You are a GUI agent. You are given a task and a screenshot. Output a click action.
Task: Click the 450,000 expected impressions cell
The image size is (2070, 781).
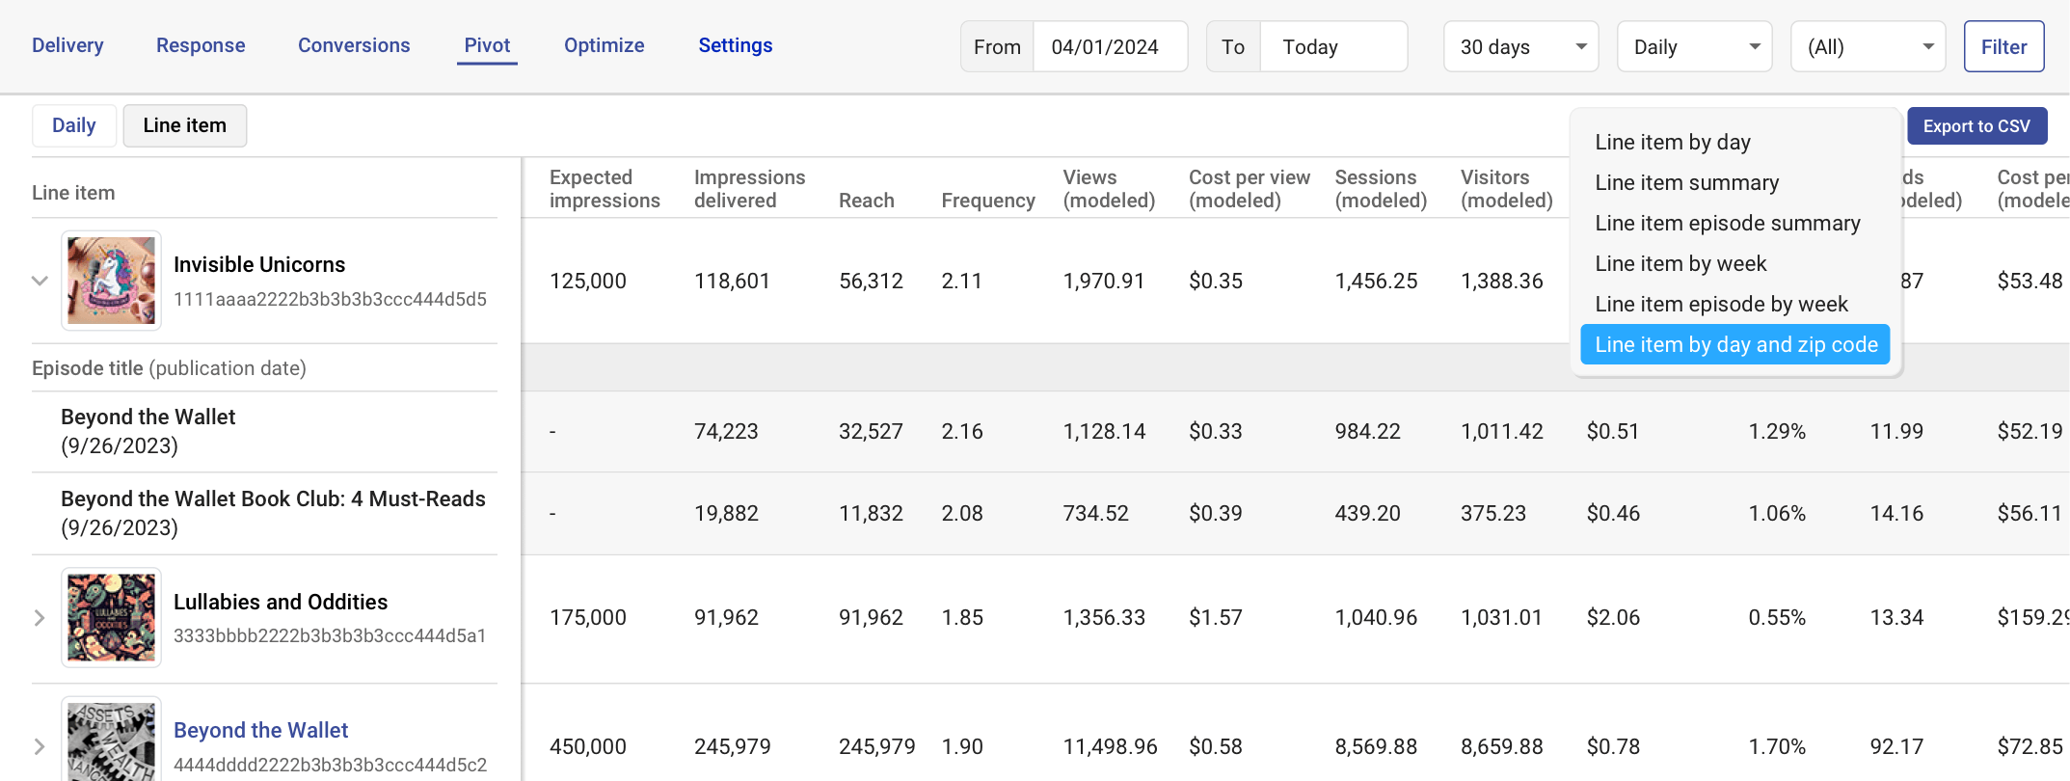click(588, 746)
